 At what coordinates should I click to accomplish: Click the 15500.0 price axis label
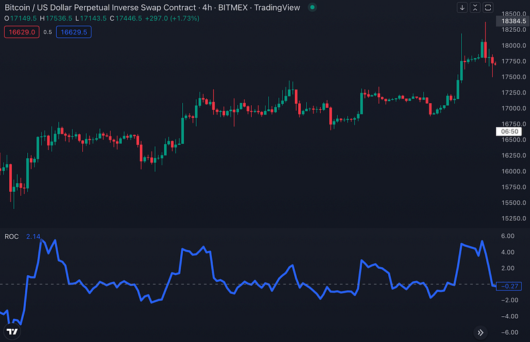pos(514,202)
